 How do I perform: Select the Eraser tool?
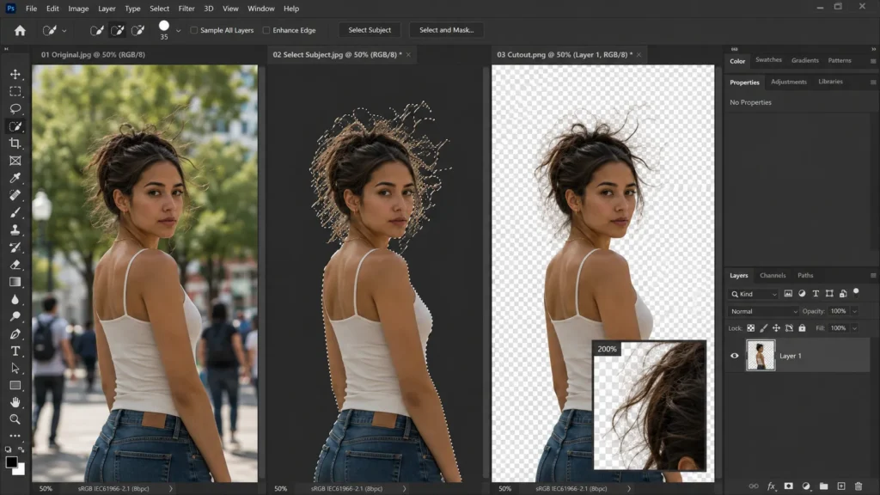pyautogui.click(x=15, y=265)
